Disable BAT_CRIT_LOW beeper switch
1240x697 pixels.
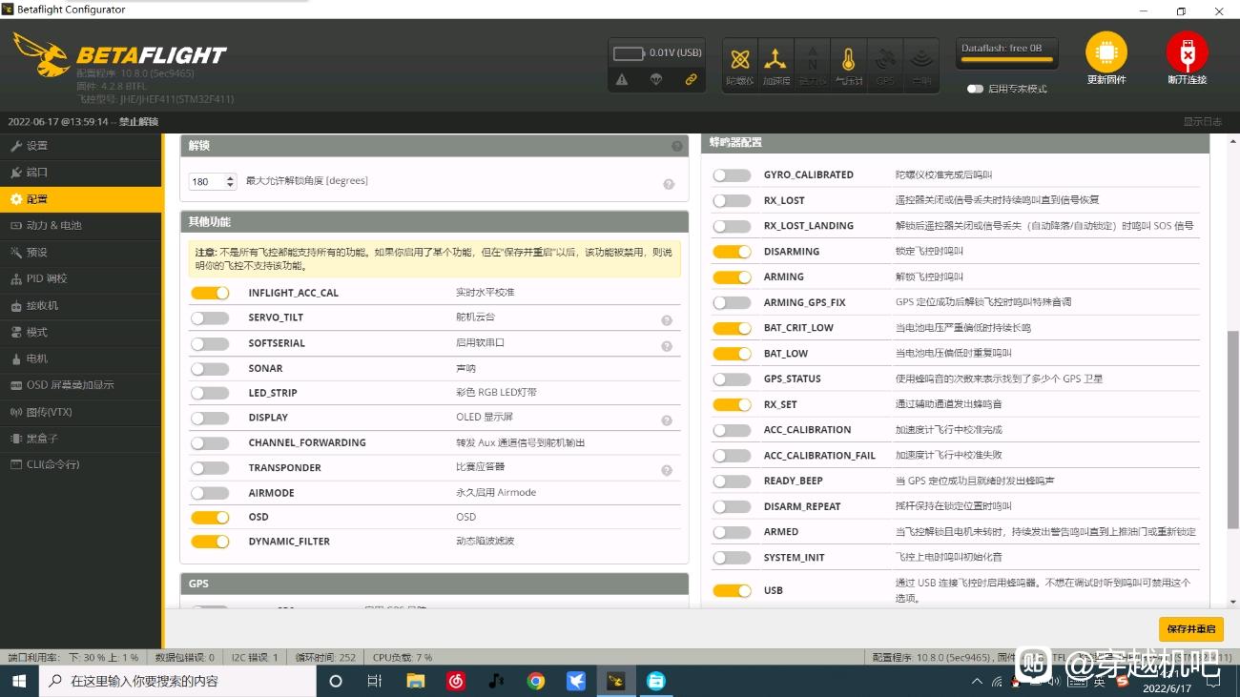[x=732, y=328]
